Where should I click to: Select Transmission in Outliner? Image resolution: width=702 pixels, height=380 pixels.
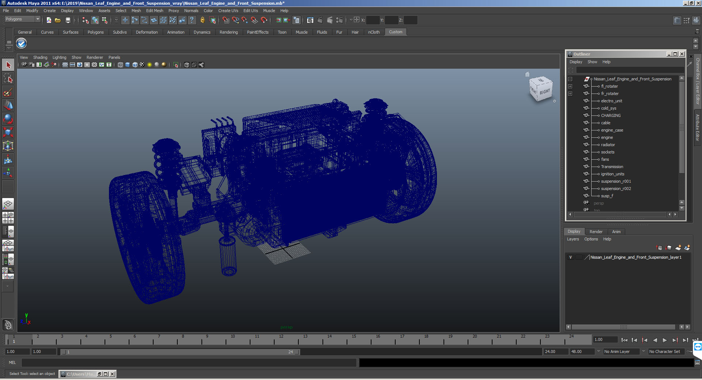(x=612, y=167)
